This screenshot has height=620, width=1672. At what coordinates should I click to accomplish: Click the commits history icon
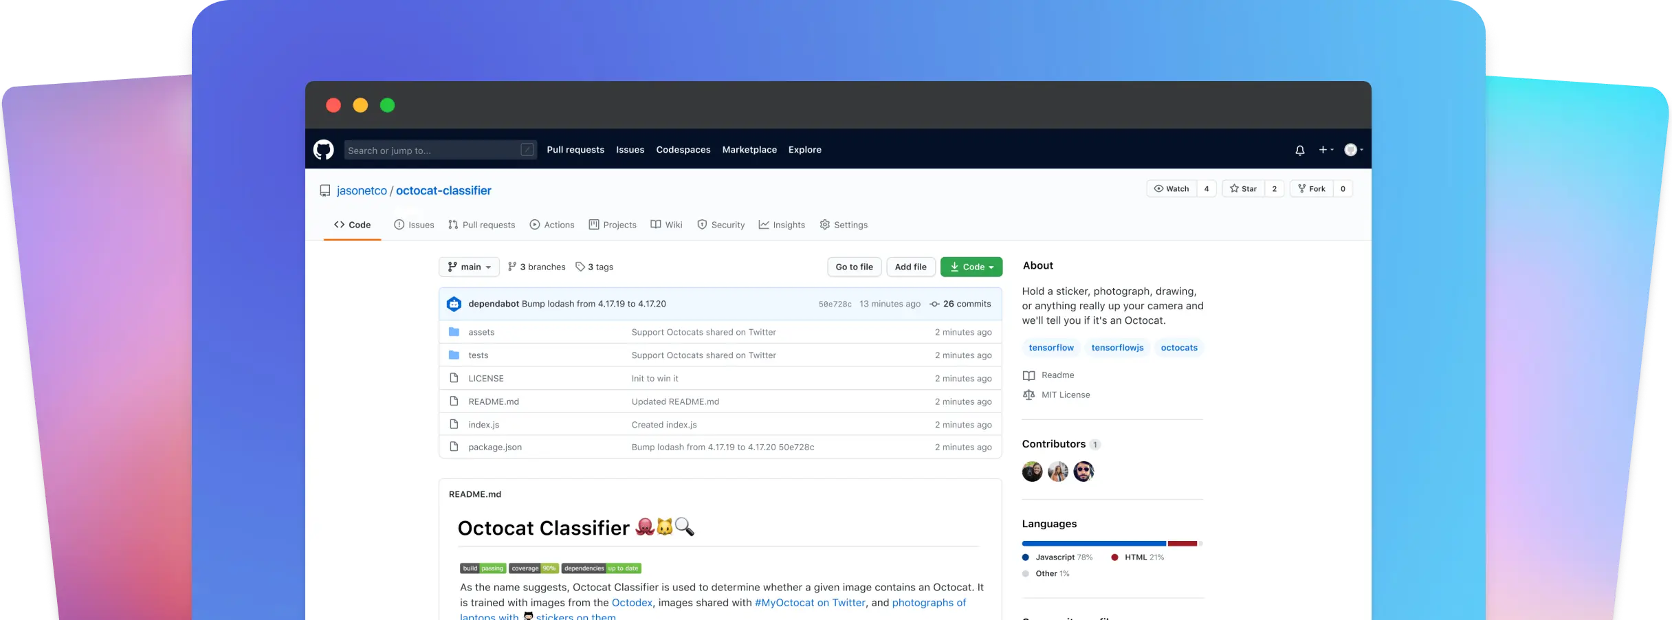click(x=934, y=304)
